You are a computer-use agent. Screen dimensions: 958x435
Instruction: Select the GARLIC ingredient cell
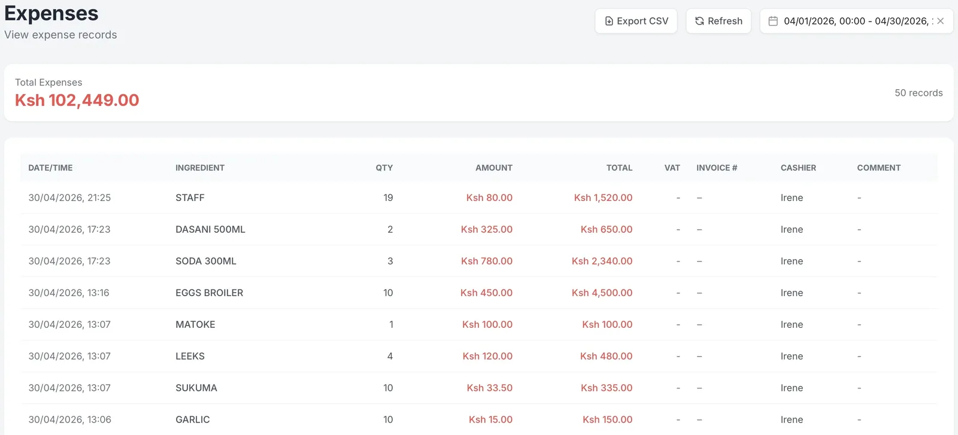click(193, 419)
